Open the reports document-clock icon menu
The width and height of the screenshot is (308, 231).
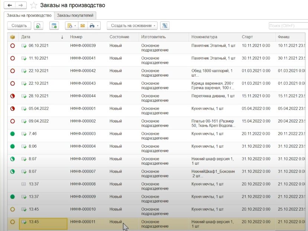tap(70, 26)
